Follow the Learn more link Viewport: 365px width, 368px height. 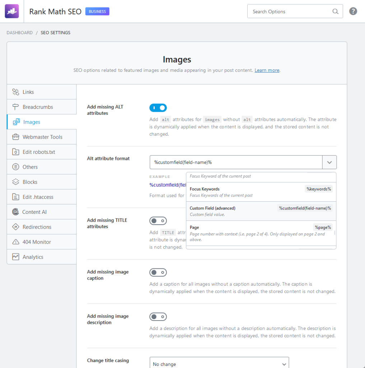click(x=267, y=70)
